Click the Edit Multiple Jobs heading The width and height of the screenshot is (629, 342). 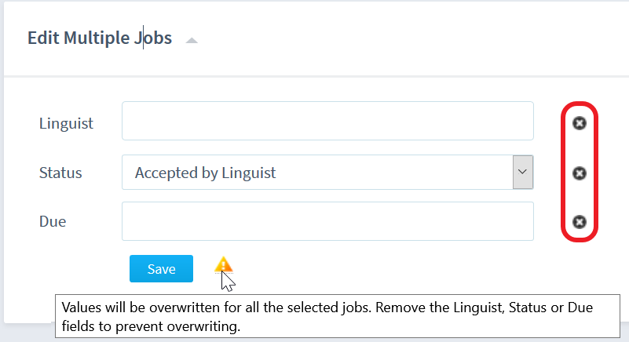[100, 38]
